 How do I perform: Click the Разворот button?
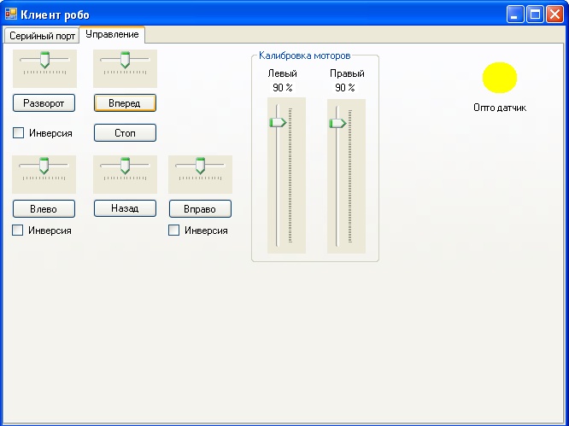[x=44, y=103]
